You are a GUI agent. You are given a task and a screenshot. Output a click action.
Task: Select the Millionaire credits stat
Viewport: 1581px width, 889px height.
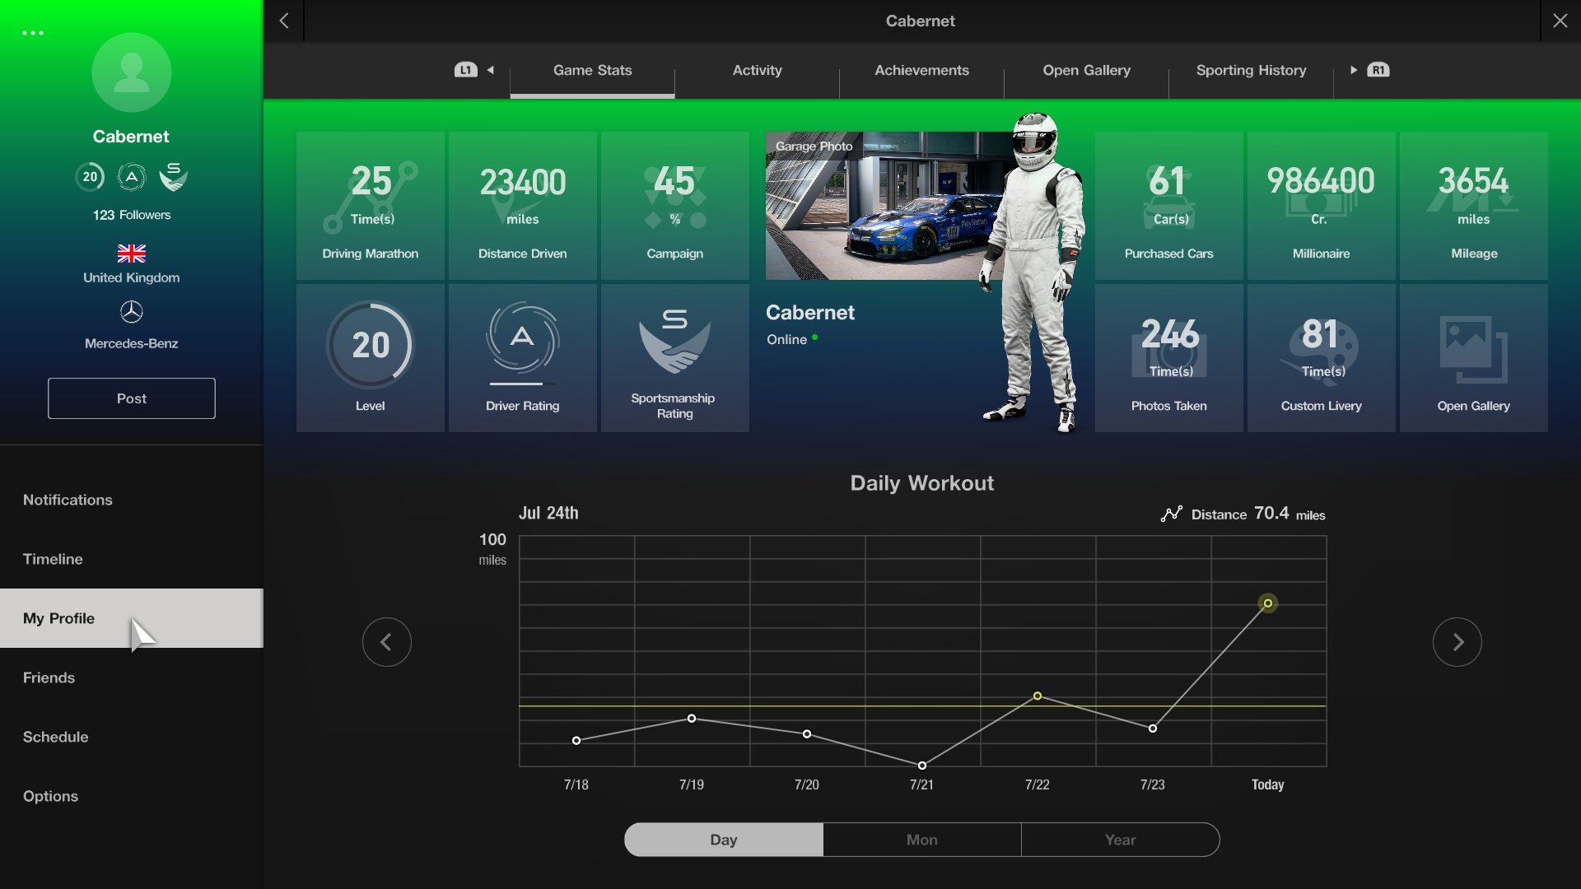point(1320,206)
